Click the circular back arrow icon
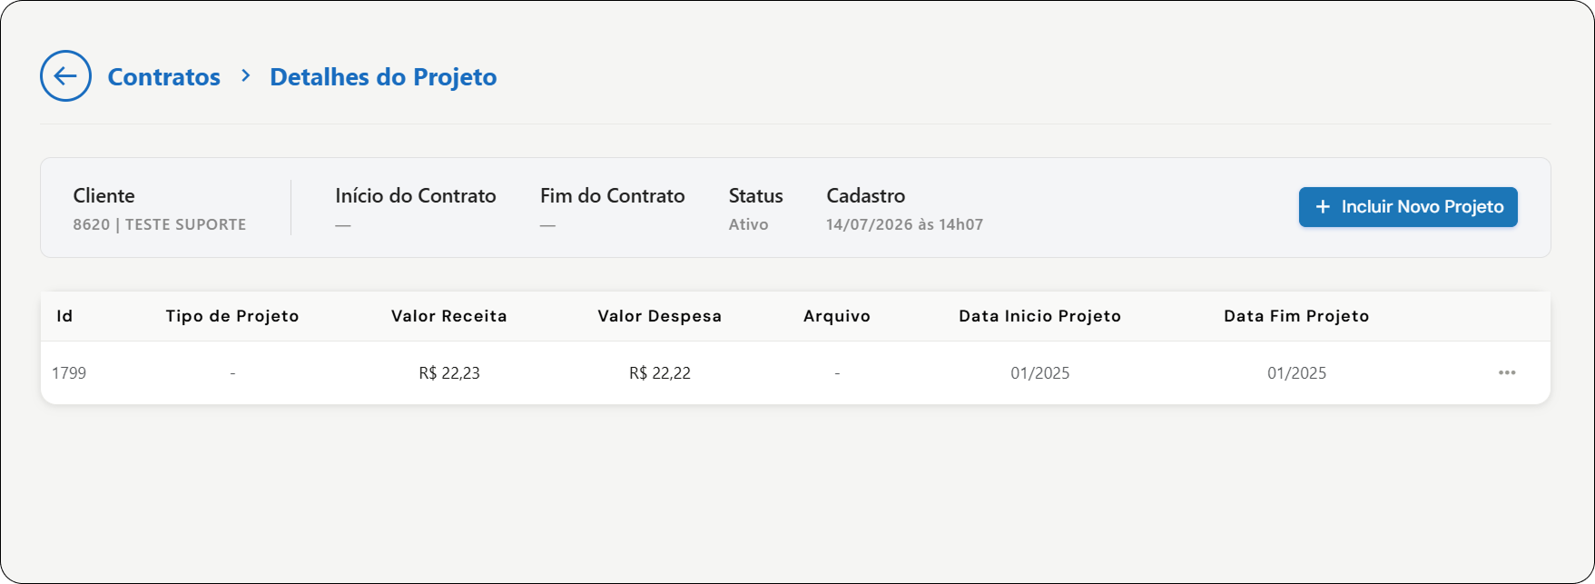This screenshot has height=584, width=1595. click(65, 76)
